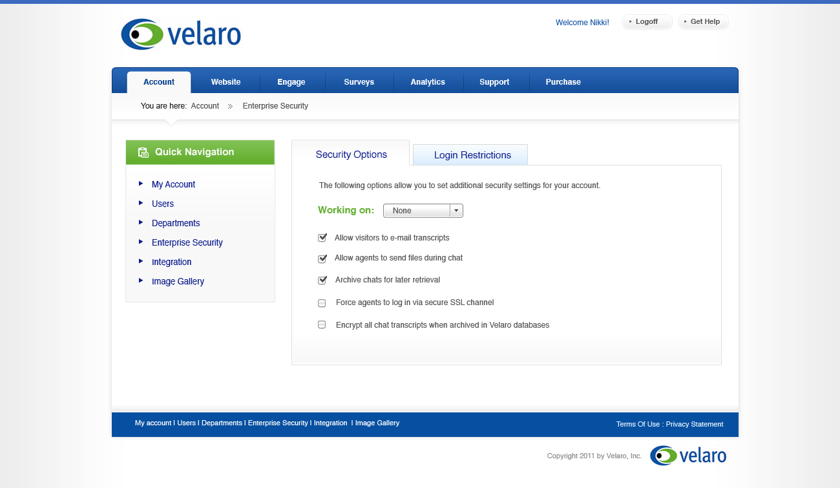Click the clipboard icon on Quick Navigation header

coord(142,152)
